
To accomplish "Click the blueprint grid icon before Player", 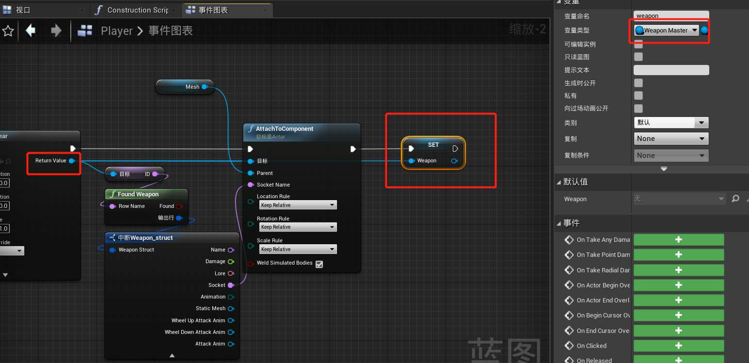I will 85,31.
